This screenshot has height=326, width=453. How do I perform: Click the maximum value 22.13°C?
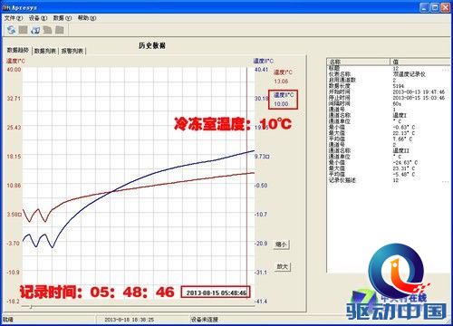click(x=404, y=133)
